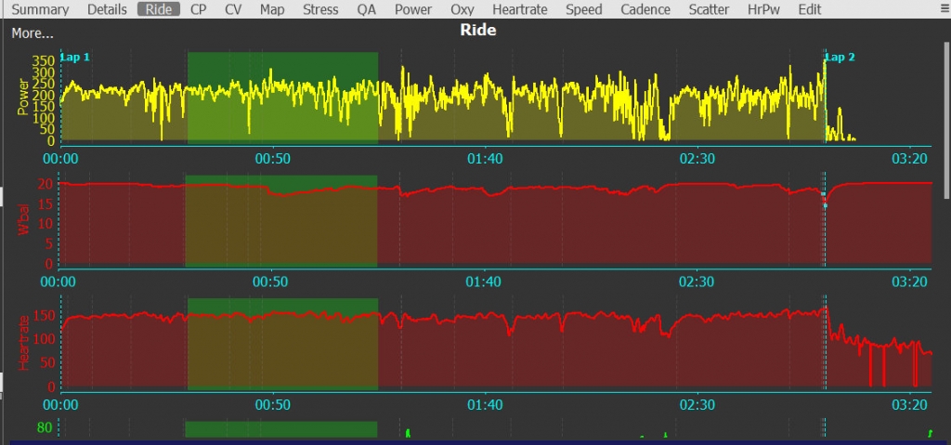951x445 pixels.
Task: Click the Lap 1 marker label
Action: pyautogui.click(x=75, y=57)
